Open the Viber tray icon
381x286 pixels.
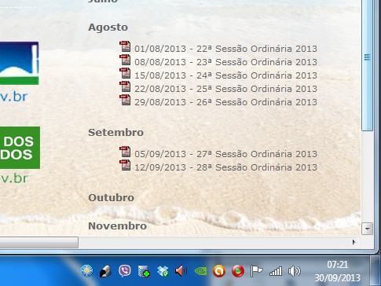pyautogui.click(x=125, y=271)
